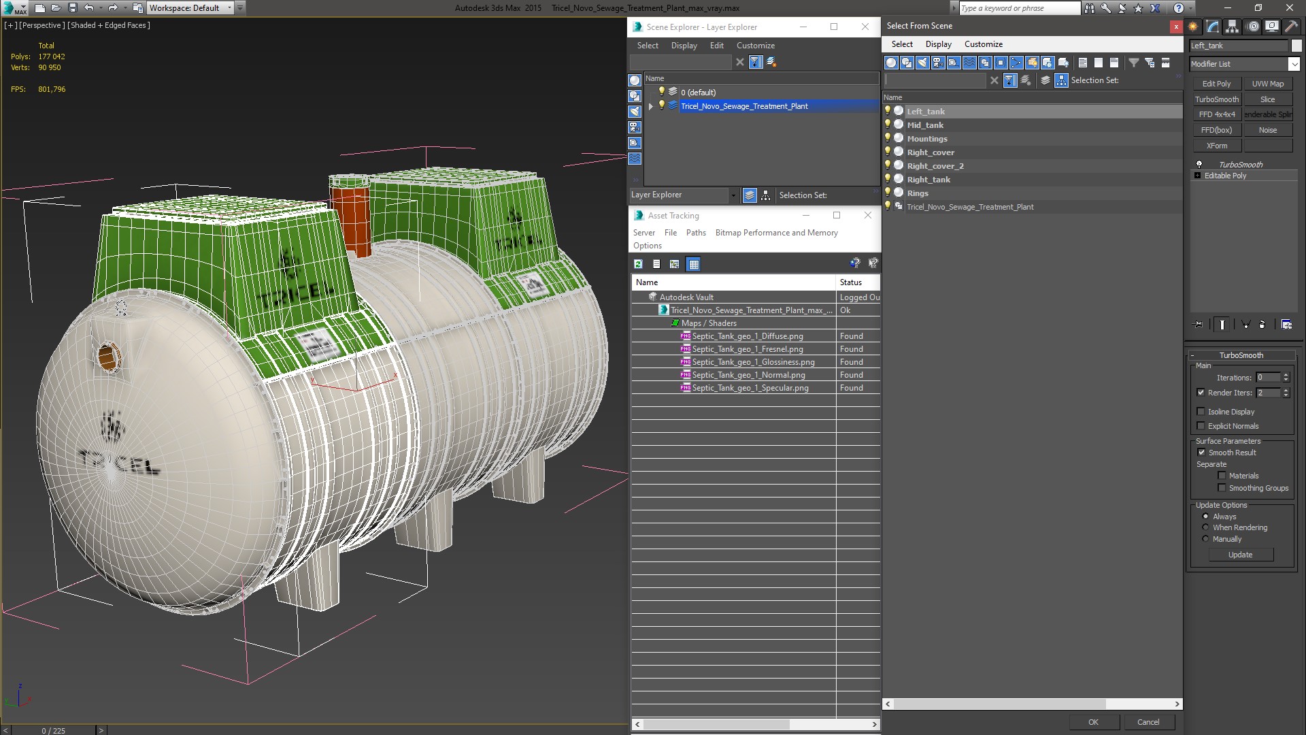Expand the Editable Poly stack entry

[1197, 176]
